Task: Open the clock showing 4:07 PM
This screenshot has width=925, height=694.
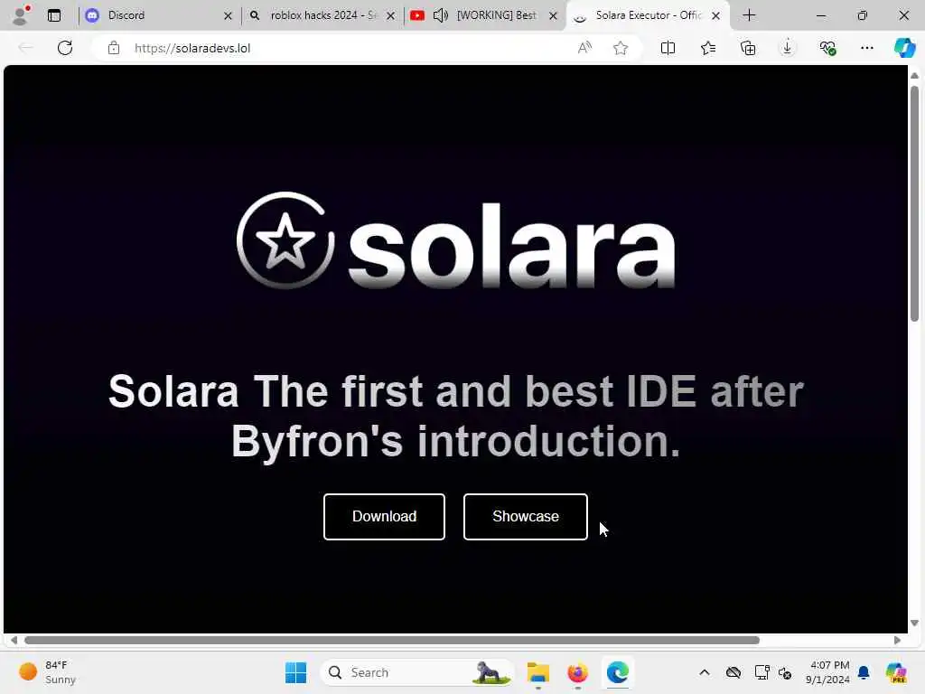Action: [x=827, y=672]
